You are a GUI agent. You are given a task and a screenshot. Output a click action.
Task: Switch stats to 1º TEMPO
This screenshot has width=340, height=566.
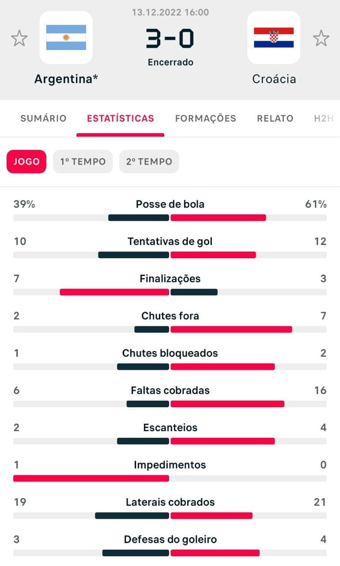tap(83, 161)
